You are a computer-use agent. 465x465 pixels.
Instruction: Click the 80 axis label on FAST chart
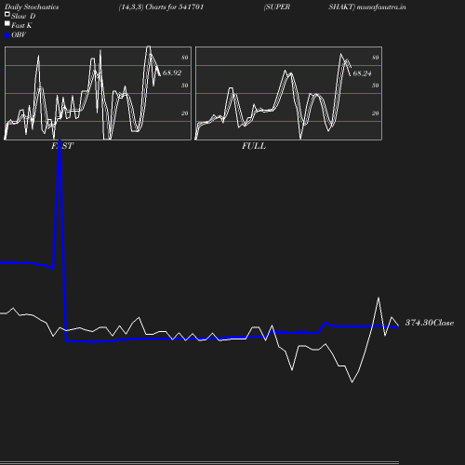click(x=184, y=58)
